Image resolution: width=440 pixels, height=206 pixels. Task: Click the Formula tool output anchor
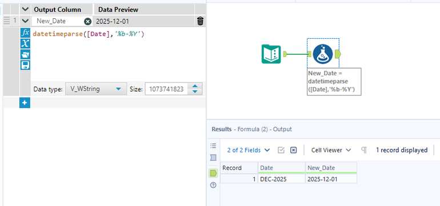click(338, 54)
